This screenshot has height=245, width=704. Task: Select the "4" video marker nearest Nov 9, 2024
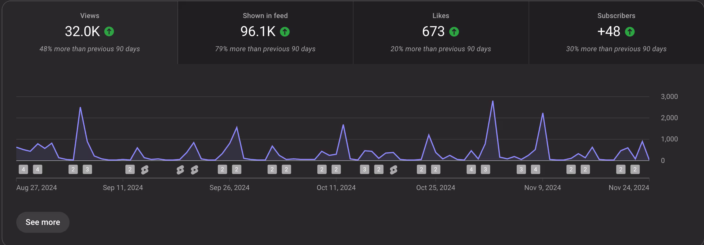click(536, 169)
